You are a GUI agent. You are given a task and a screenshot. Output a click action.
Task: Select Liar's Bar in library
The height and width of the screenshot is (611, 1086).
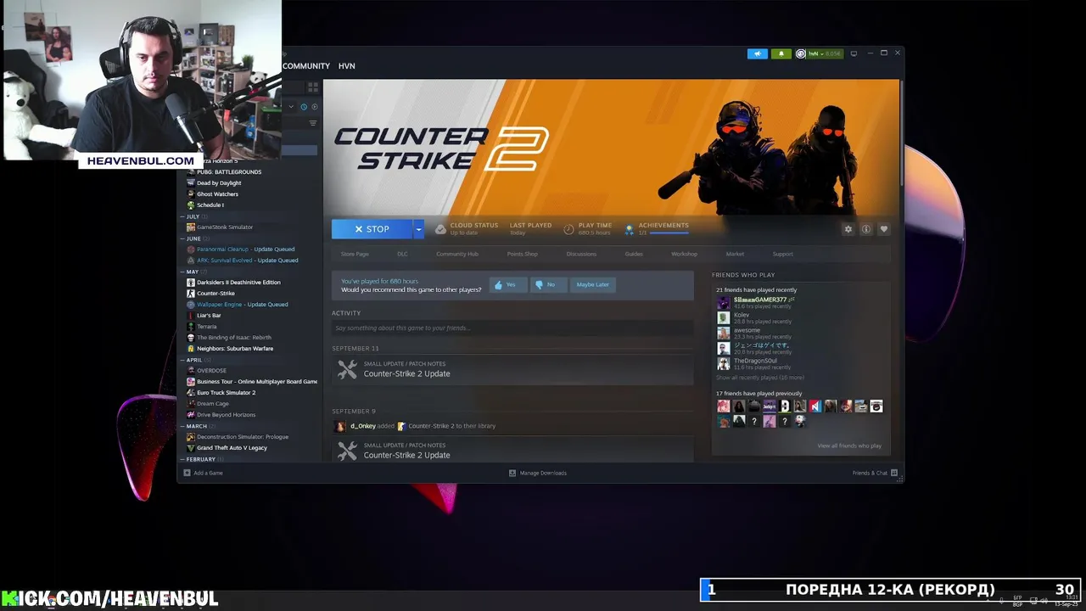pyautogui.click(x=209, y=316)
